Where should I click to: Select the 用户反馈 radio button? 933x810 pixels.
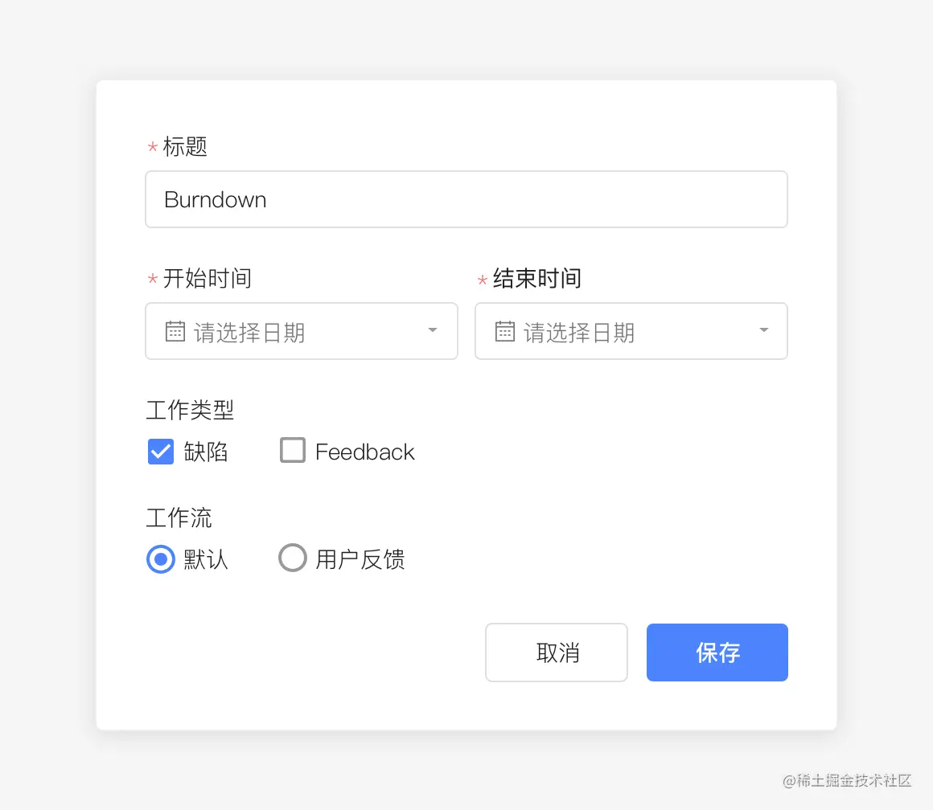tap(293, 557)
